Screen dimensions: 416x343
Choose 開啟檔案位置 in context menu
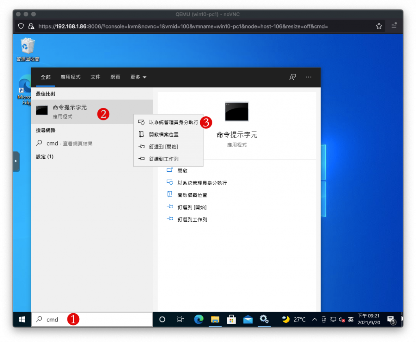pos(169,134)
